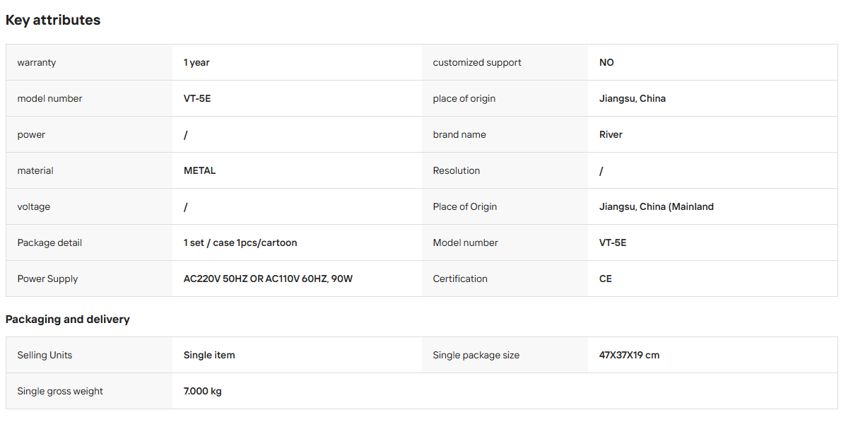Viewport: 846px width, 422px height.
Task: Click the METAL material value
Action: tap(199, 170)
